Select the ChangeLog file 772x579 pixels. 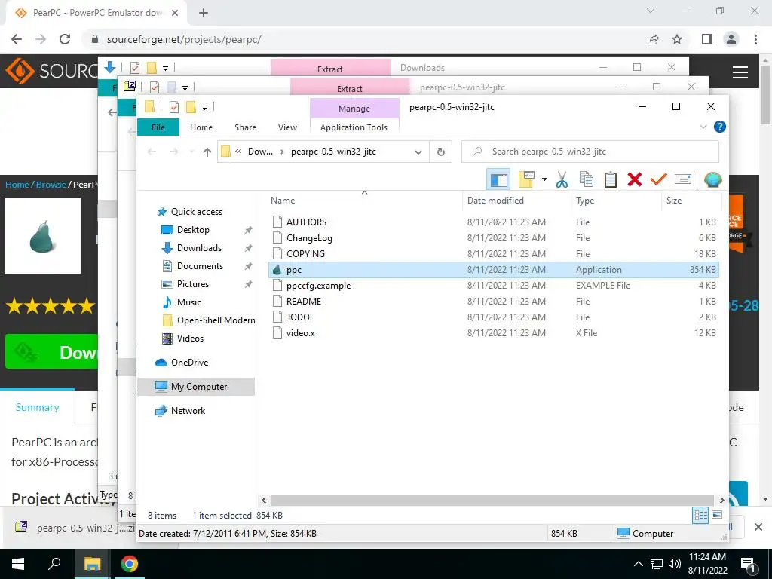[493, 237]
